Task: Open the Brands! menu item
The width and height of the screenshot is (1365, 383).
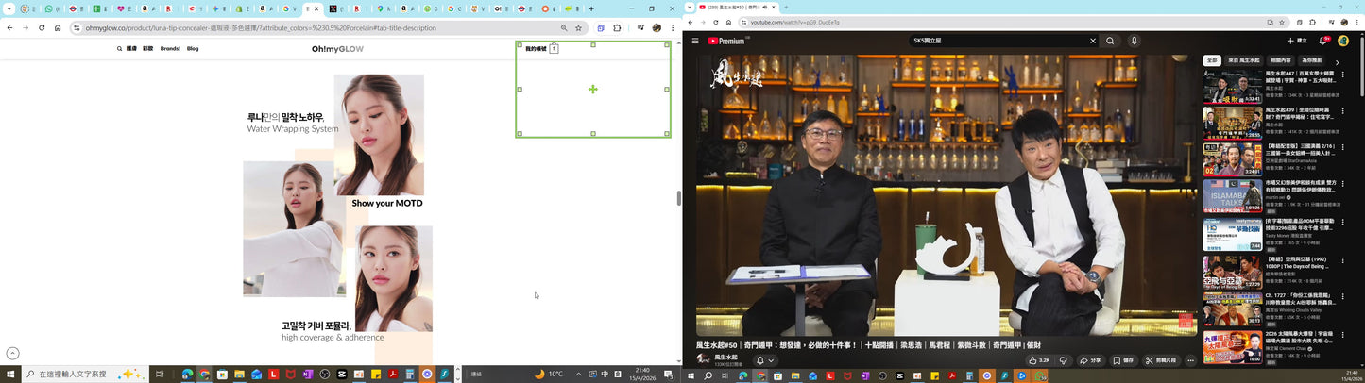Action: (x=170, y=48)
